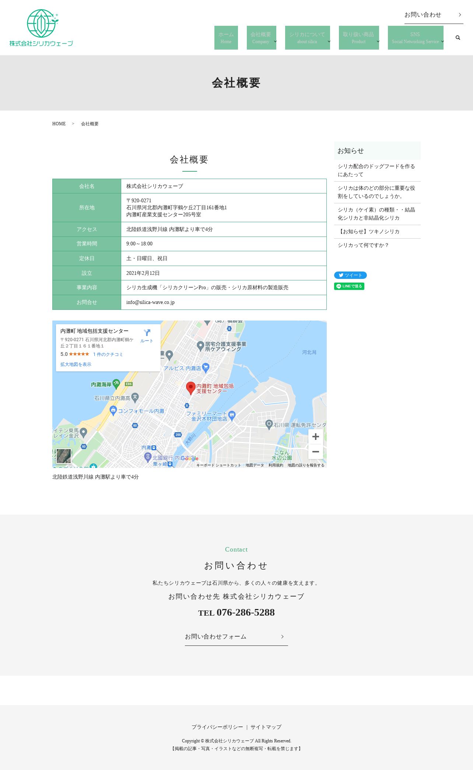This screenshot has height=770, width=473.
Task: Open the シリカについて about silica menu
Action: (x=307, y=38)
